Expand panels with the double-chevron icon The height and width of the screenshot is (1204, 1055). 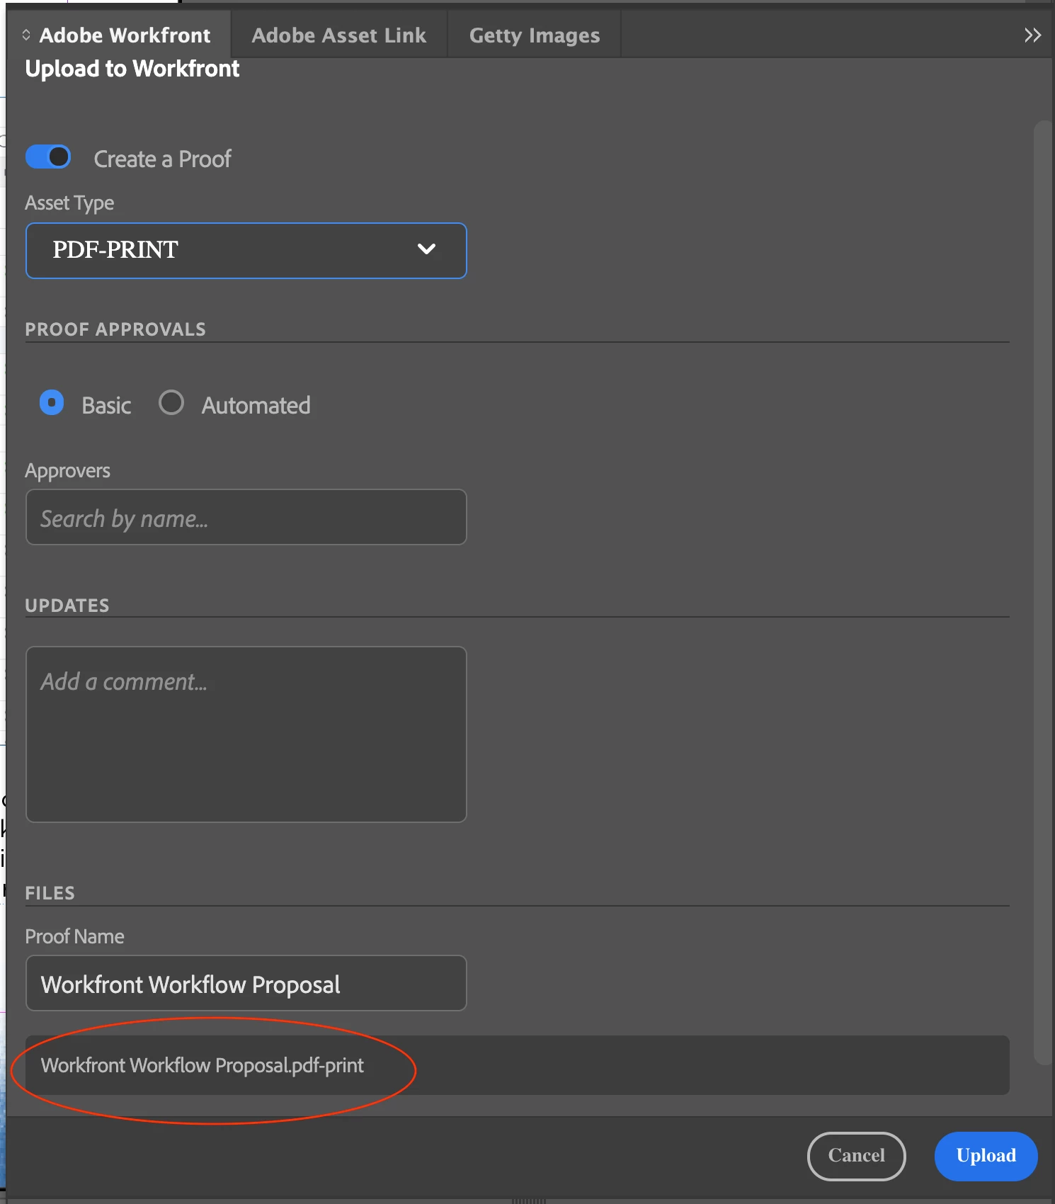[x=1032, y=35]
